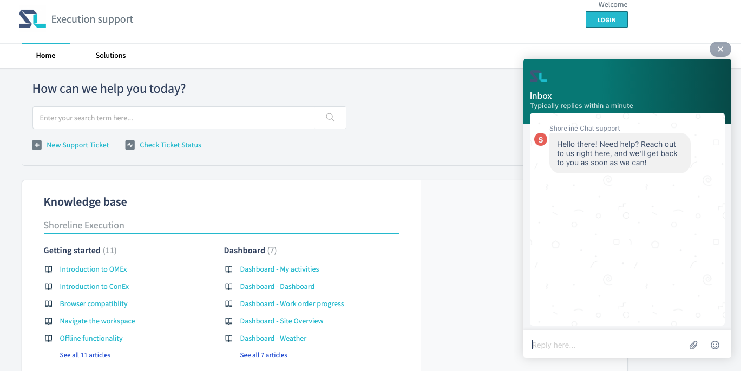Open the Navigate the workspace article

(97, 321)
